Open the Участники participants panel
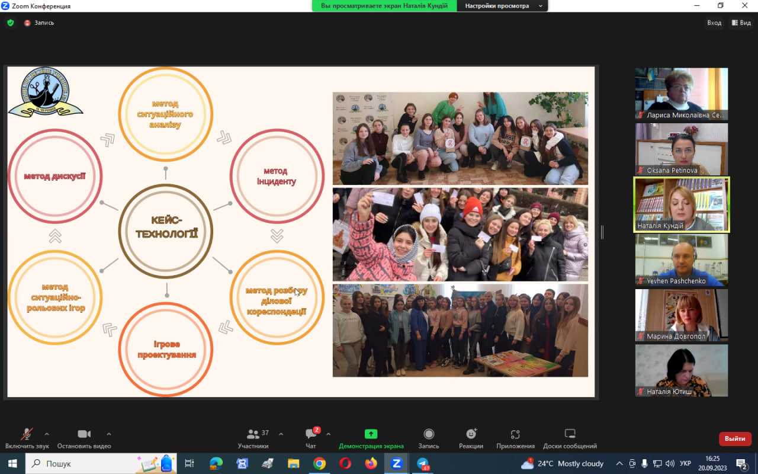 click(253, 438)
